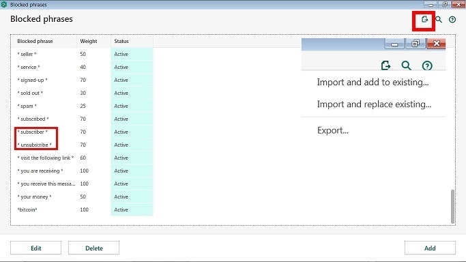Choose Import and replace existing...
The width and height of the screenshot is (466, 262).
point(374,104)
